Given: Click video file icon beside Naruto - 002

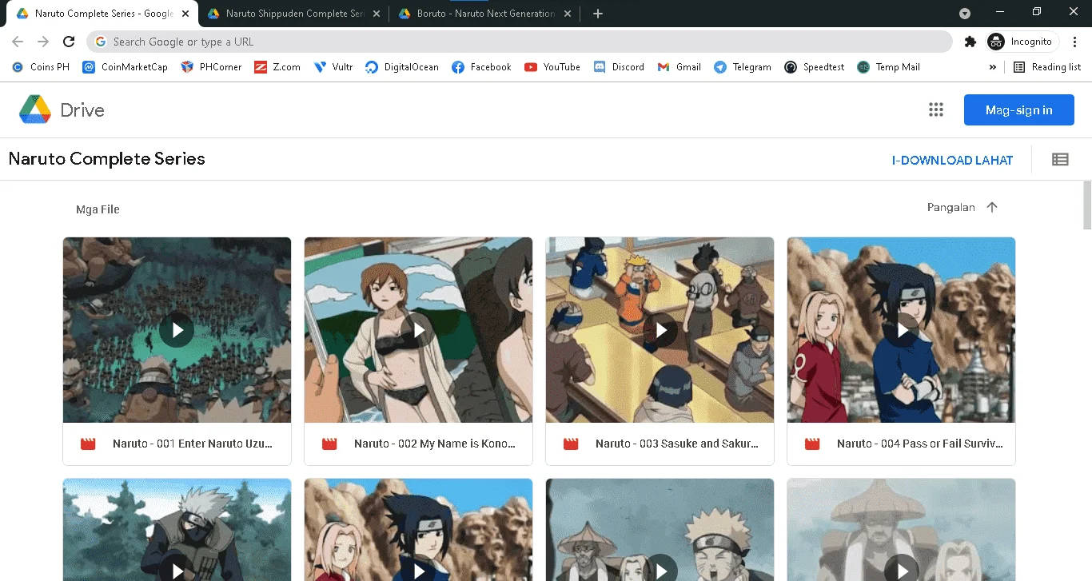Looking at the screenshot, I should [x=329, y=444].
